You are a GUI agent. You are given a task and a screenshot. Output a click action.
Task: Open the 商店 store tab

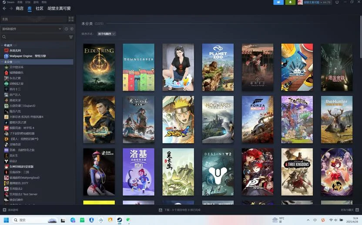pos(20,8)
